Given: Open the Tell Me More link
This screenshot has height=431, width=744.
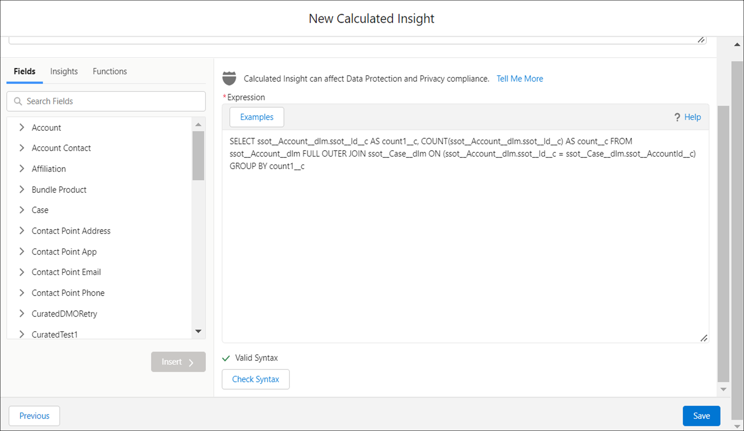Looking at the screenshot, I should point(519,78).
